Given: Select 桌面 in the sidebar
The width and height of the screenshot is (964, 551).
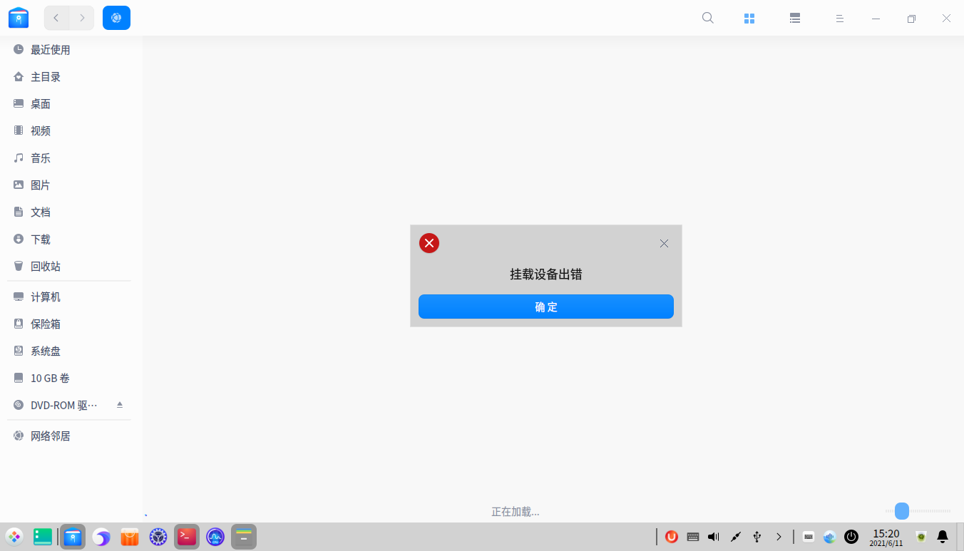Looking at the screenshot, I should tap(71, 104).
